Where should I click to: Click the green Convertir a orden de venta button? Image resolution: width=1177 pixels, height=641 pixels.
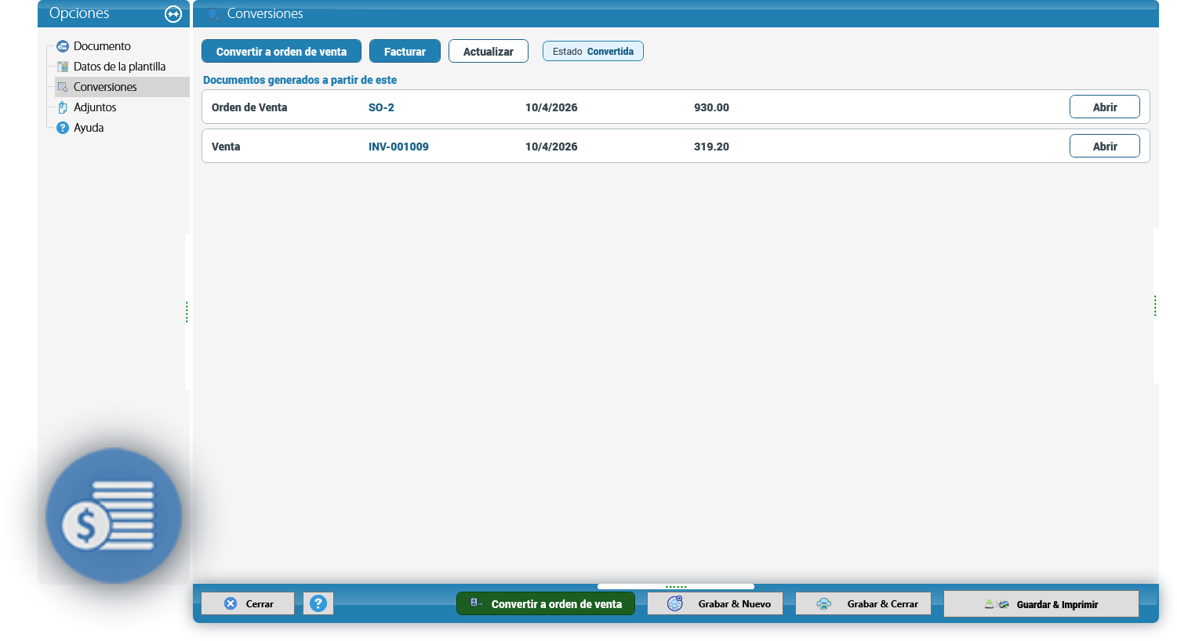pos(546,603)
